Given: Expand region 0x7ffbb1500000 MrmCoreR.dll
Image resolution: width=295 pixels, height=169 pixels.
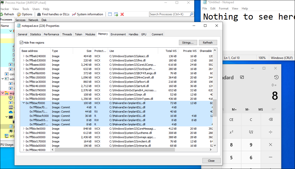Looking at the screenshot, I should point(24,77).
